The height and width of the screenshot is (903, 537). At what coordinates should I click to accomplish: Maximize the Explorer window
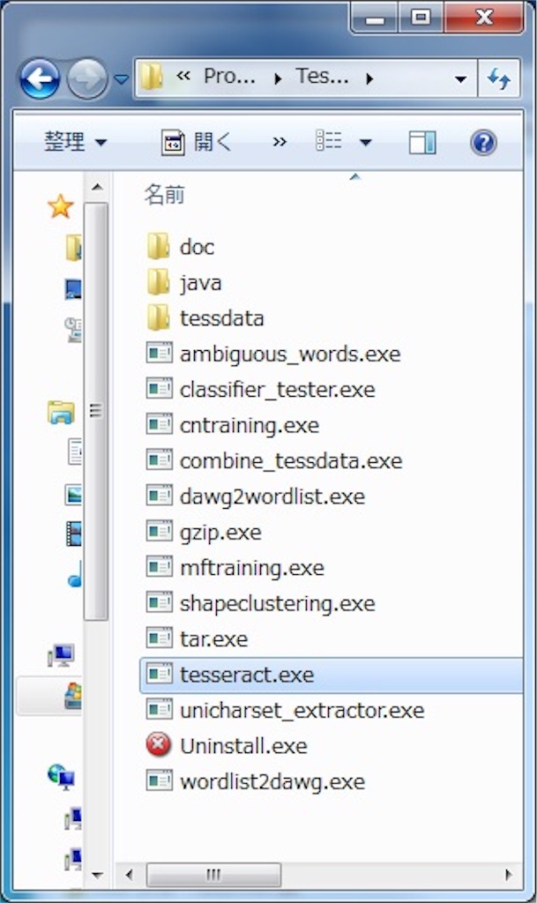click(421, 18)
